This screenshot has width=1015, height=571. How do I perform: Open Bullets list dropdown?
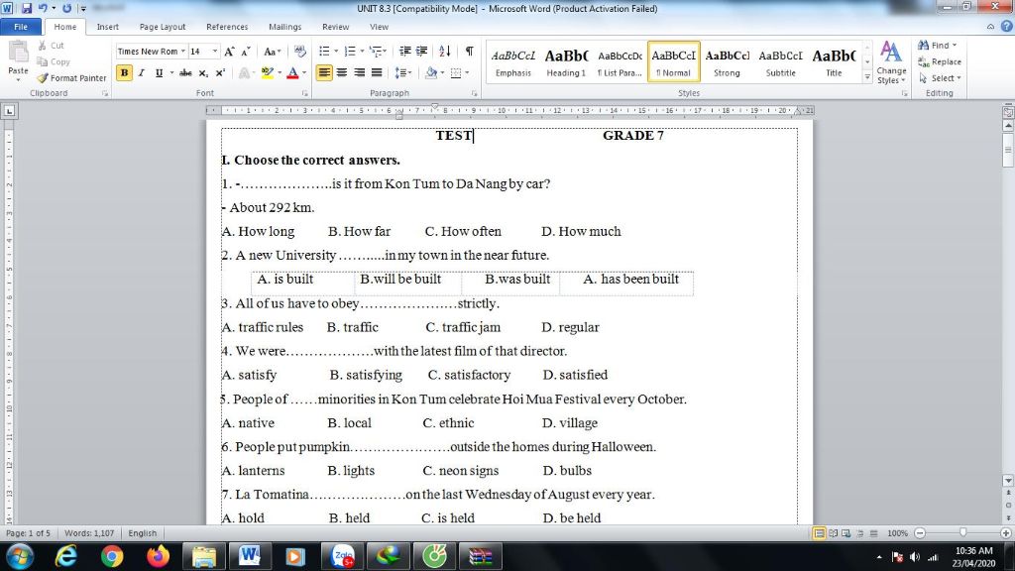point(336,52)
